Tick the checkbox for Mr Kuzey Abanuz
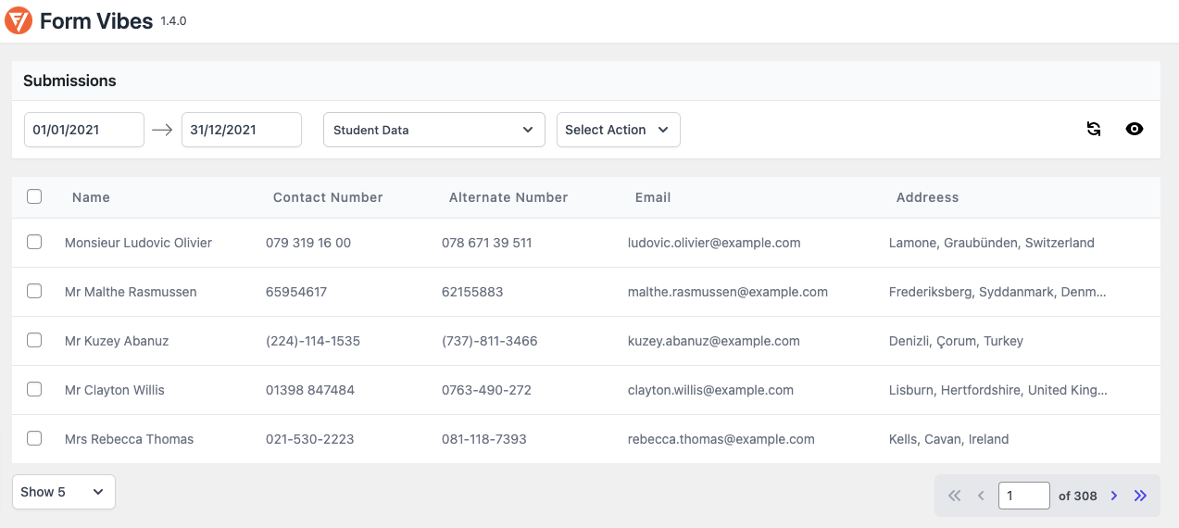1179x528 pixels. click(34, 340)
